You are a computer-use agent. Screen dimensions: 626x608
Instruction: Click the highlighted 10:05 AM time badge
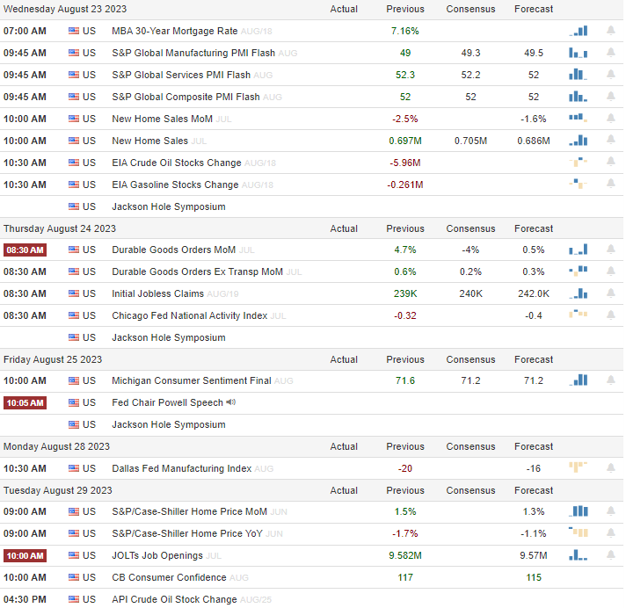click(25, 402)
